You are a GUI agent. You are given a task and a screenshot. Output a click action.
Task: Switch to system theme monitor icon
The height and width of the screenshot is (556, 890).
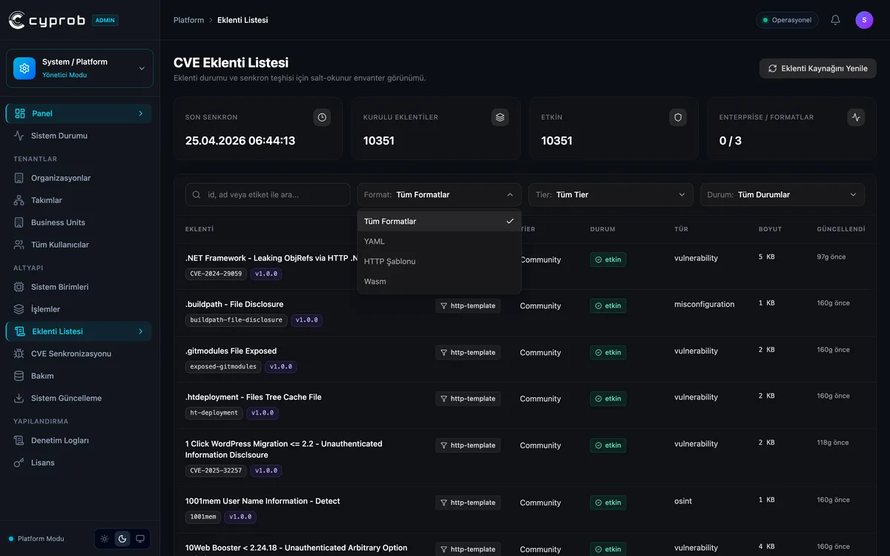140,539
